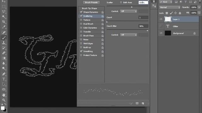Enable Dual Brush checkbox

pyautogui.click(x=81, y=24)
